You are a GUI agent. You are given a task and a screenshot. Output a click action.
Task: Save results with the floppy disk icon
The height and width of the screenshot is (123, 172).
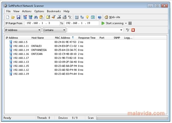[x=18, y=17]
